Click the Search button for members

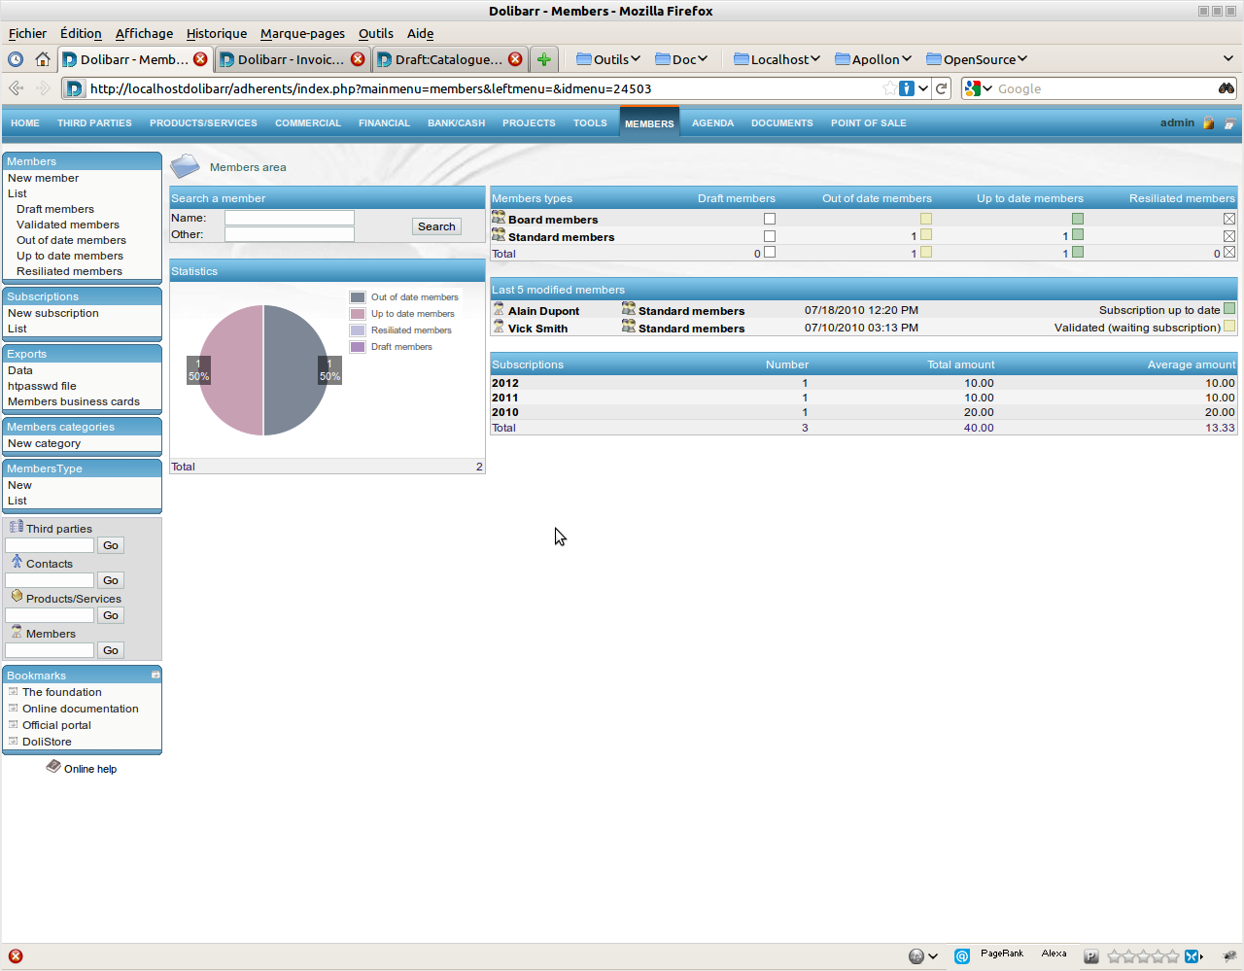[436, 226]
